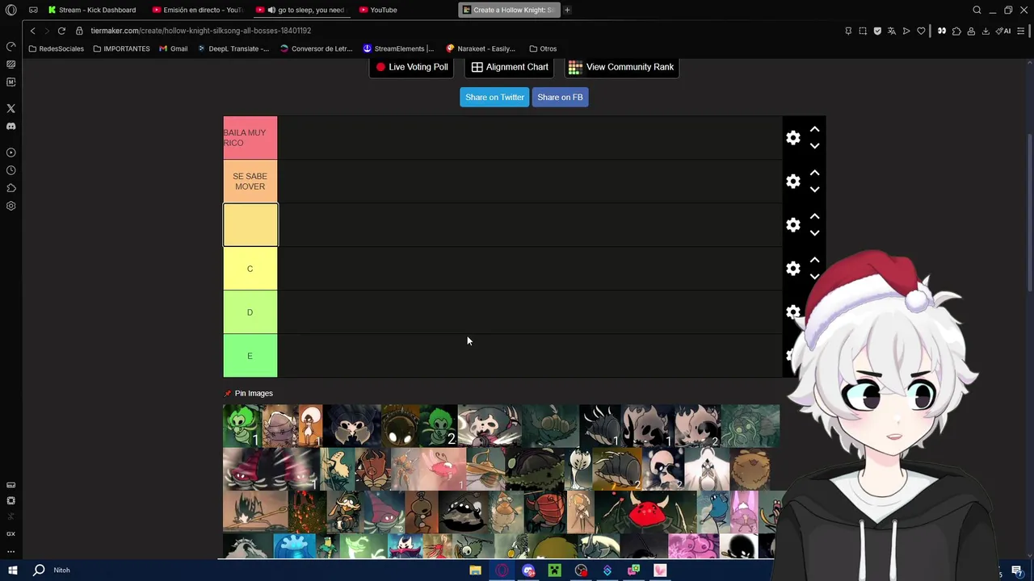
Task: Go back to previous page
Action: coord(32,31)
